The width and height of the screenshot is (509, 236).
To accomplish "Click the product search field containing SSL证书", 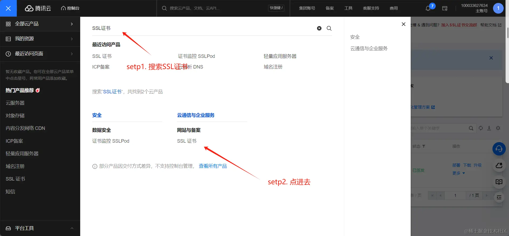I will tap(203, 28).
